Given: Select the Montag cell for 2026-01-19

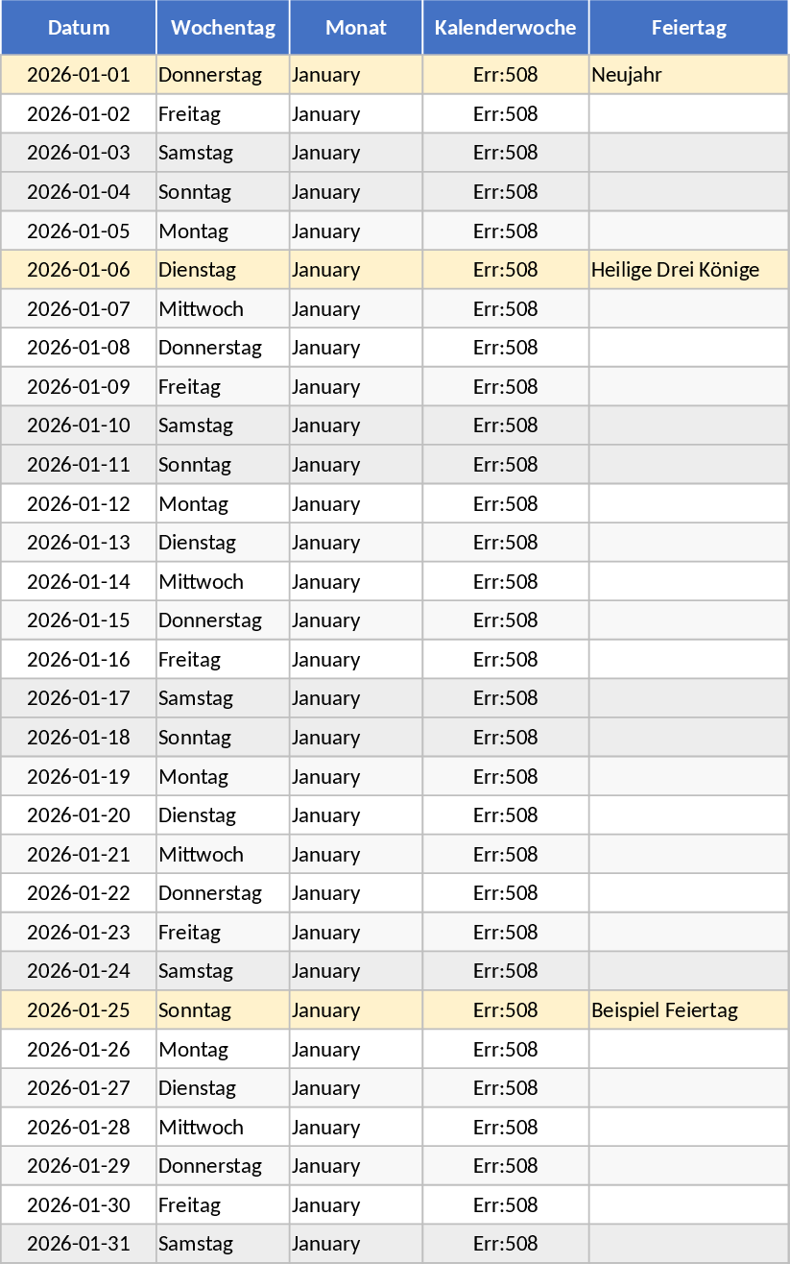Looking at the screenshot, I should (x=223, y=776).
